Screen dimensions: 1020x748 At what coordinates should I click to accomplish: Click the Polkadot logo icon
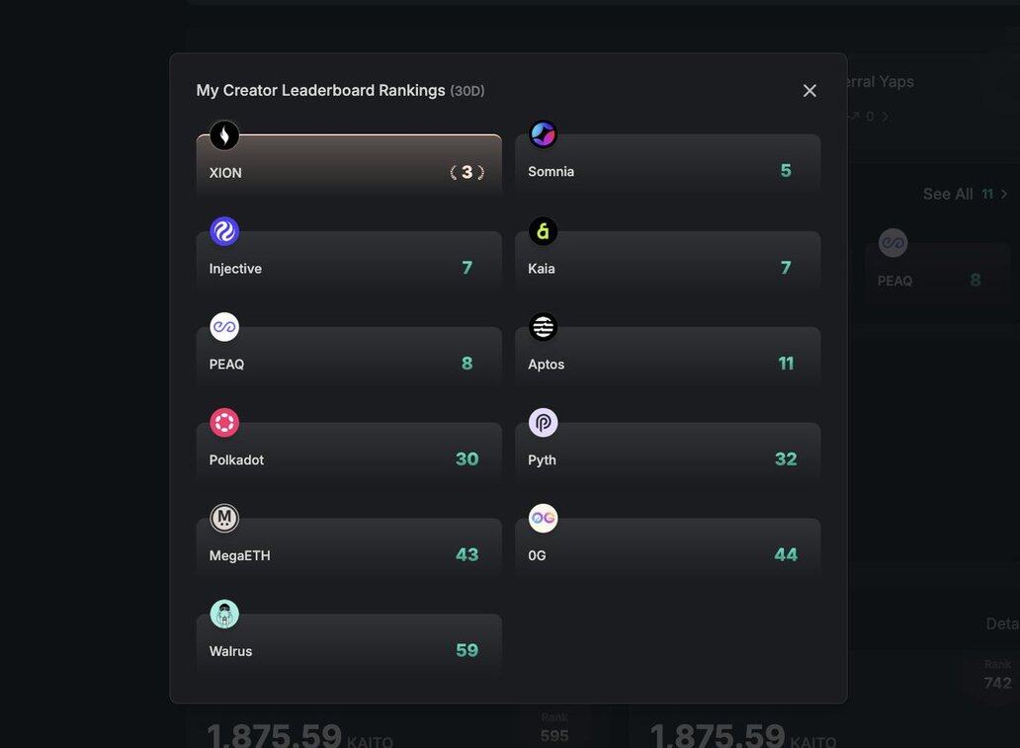224,423
